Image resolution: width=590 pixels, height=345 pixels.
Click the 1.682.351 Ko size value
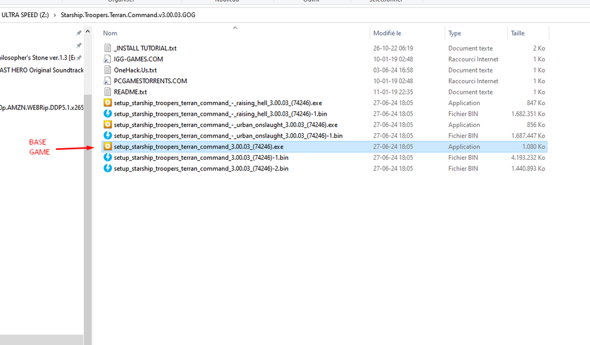pyautogui.click(x=528, y=114)
